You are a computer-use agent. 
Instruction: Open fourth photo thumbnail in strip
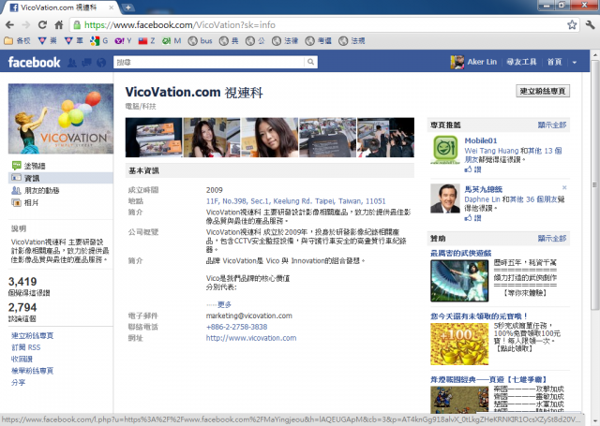327,138
